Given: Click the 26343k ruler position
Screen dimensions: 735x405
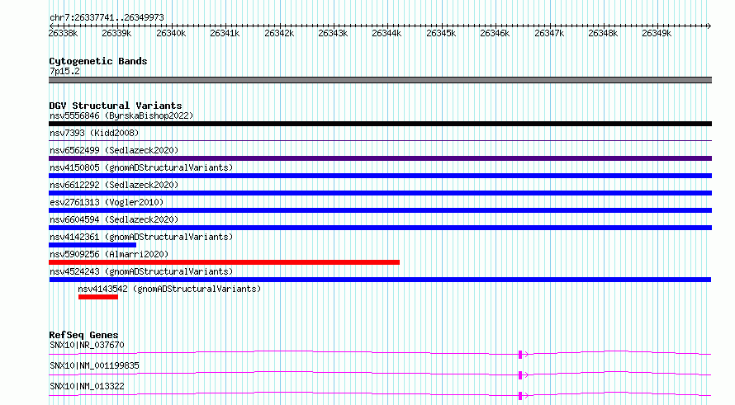Looking at the screenshot, I should click(x=334, y=33).
